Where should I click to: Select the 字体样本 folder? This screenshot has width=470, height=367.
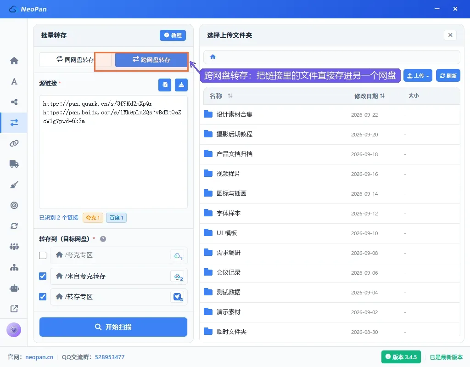(330, 214)
